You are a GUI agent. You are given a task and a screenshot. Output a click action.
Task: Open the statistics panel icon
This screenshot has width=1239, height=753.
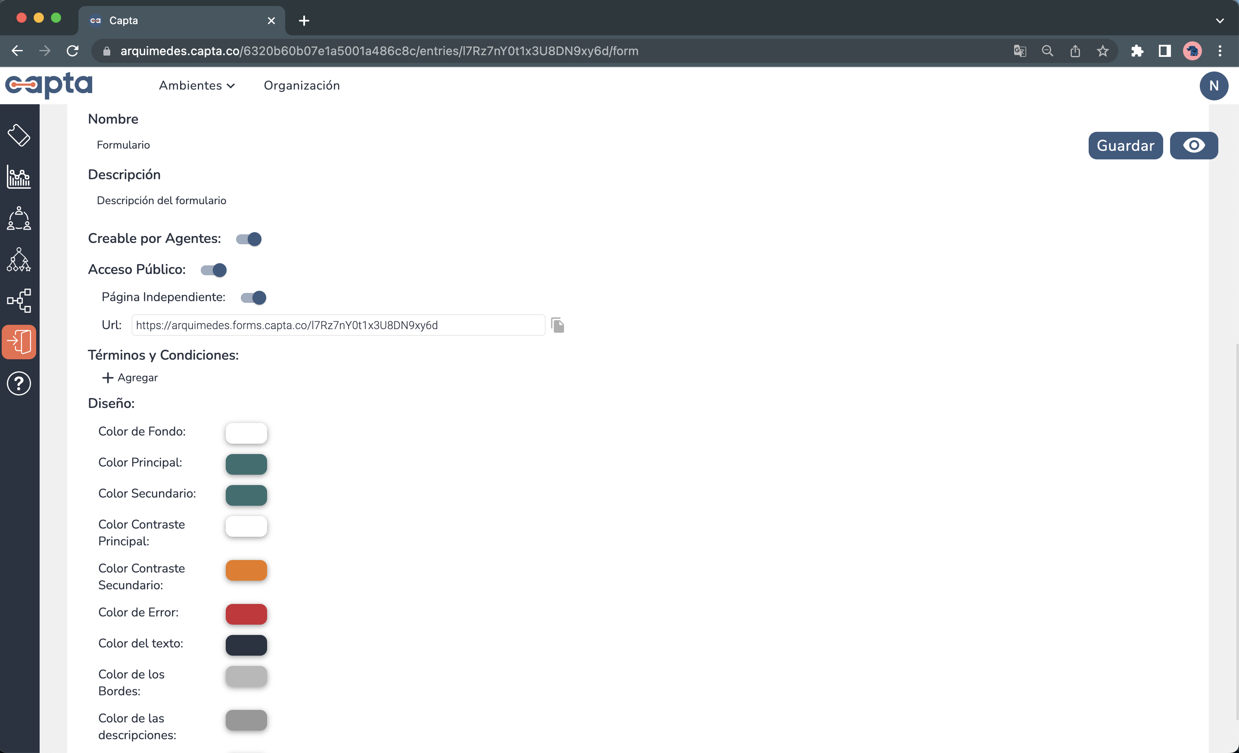coord(19,177)
